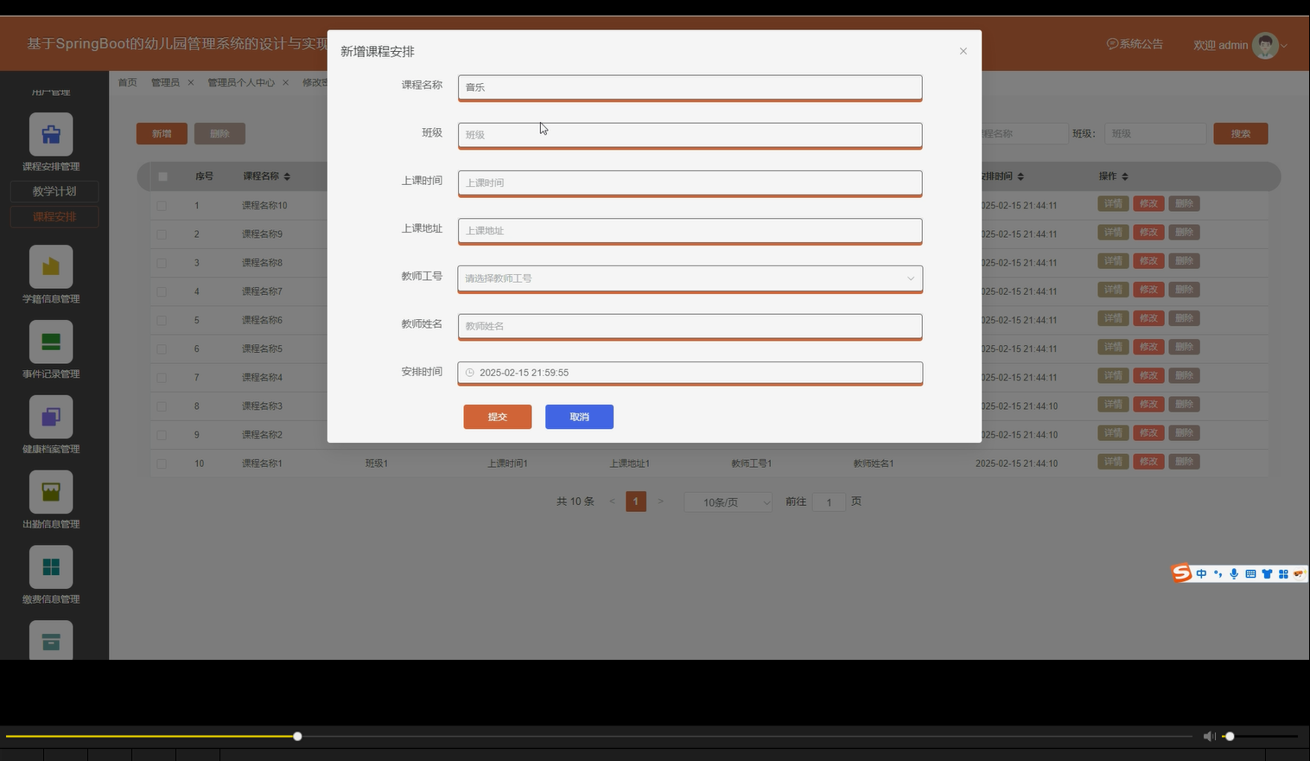
Task: Open 健康档案管理 sidebar icon
Action: click(x=51, y=417)
